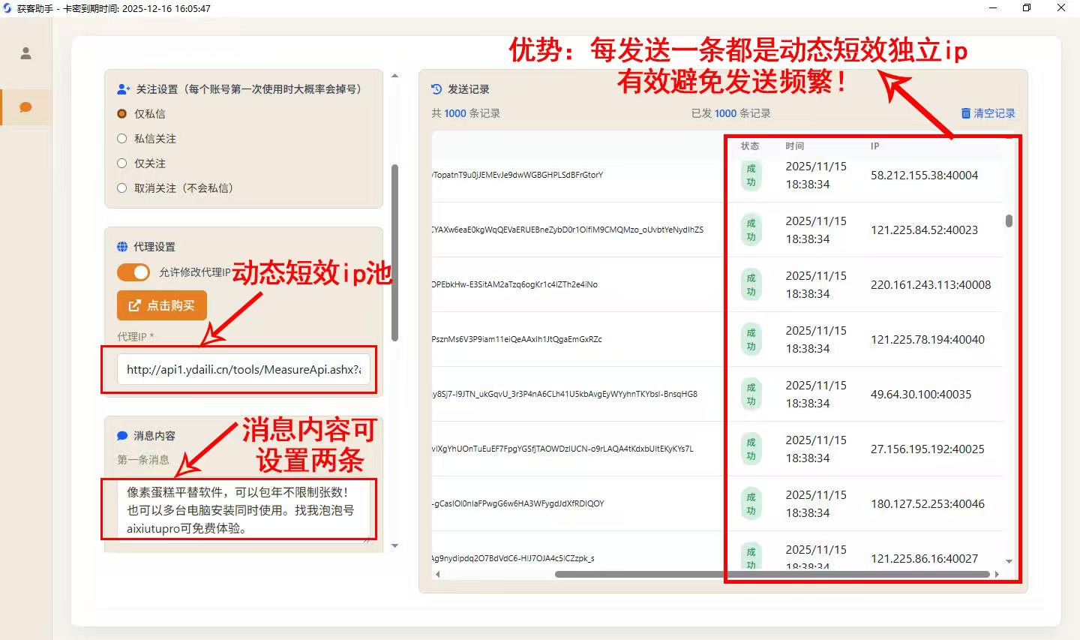Click the 消息内容 speech bubble icon
This screenshot has width=1080, height=640.
pyautogui.click(x=122, y=436)
